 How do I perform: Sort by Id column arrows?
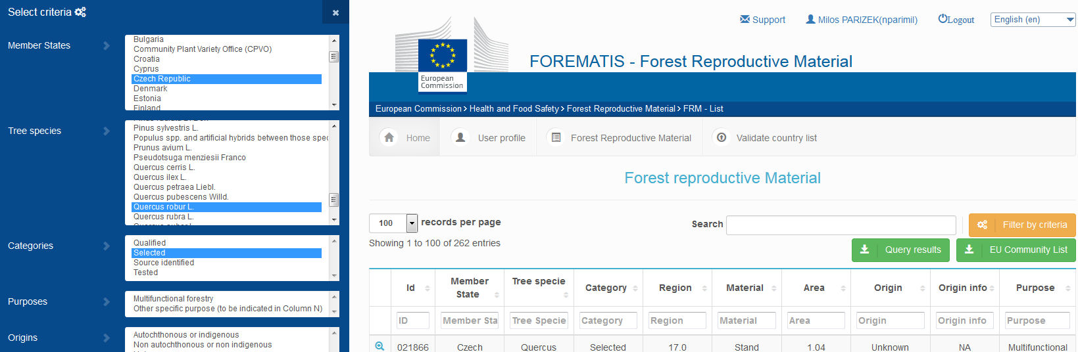click(428, 288)
